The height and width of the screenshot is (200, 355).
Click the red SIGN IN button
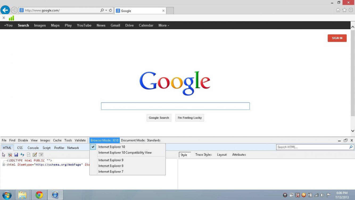(337, 38)
